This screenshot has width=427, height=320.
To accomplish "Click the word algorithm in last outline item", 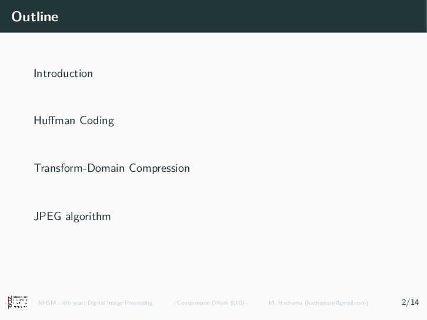I will (x=88, y=217).
